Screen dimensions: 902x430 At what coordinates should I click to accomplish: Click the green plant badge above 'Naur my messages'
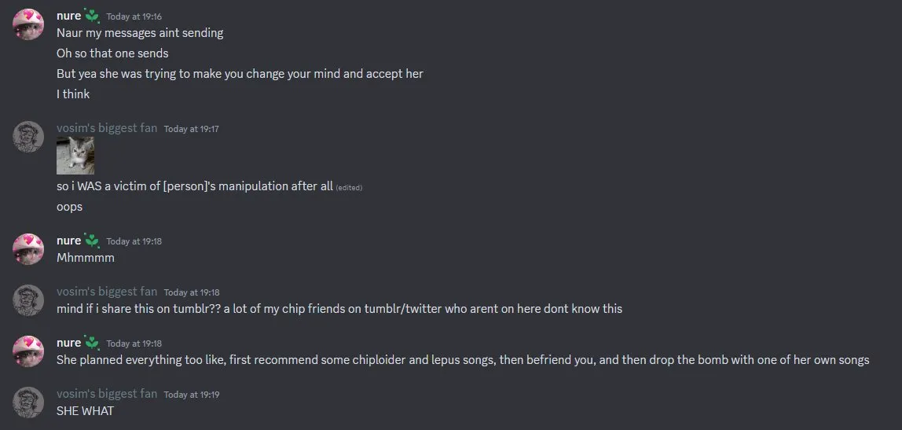tap(93, 16)
